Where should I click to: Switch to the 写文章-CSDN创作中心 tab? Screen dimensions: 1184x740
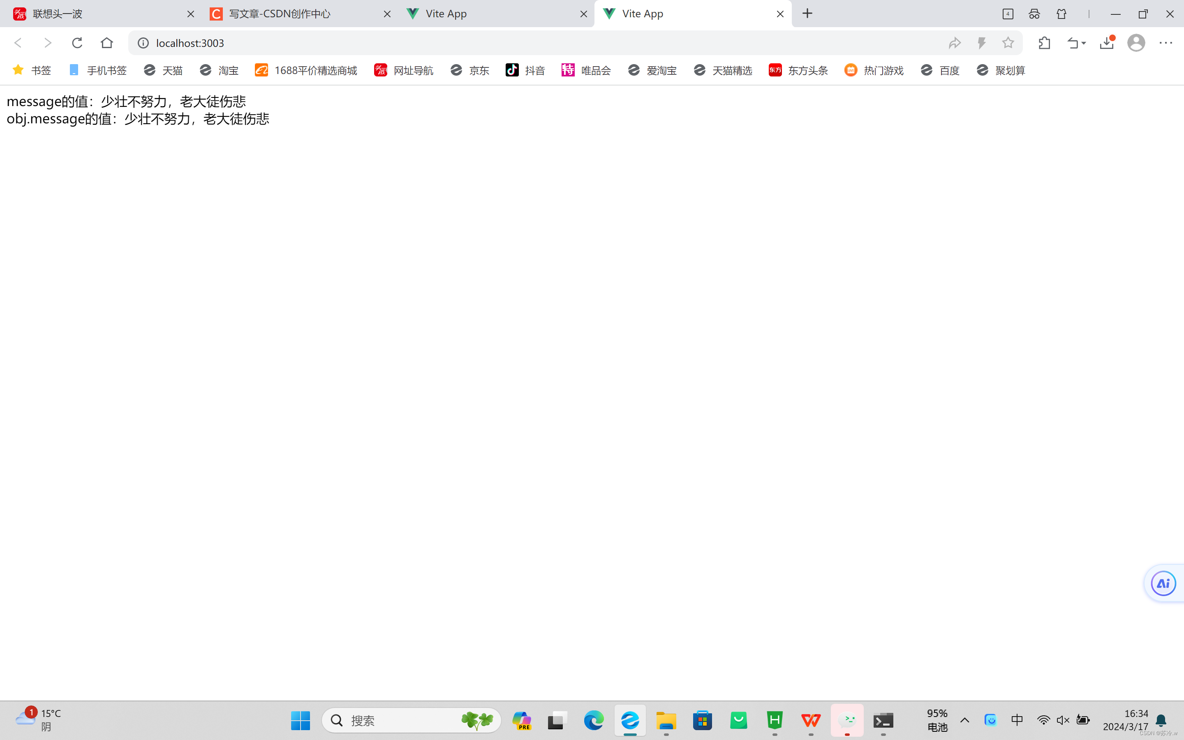(299, 14)
